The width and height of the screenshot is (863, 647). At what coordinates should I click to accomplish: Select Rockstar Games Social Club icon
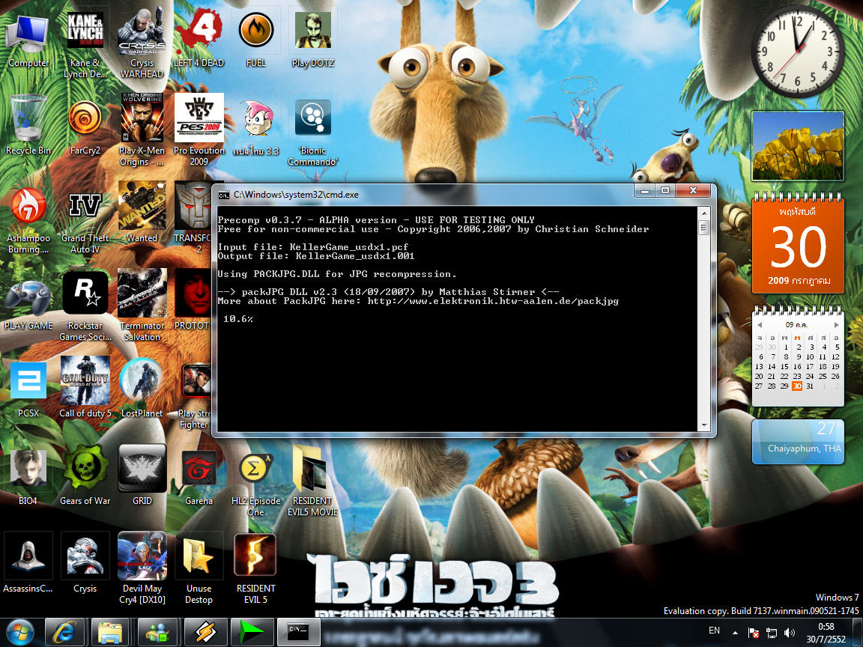coord(85,306)
